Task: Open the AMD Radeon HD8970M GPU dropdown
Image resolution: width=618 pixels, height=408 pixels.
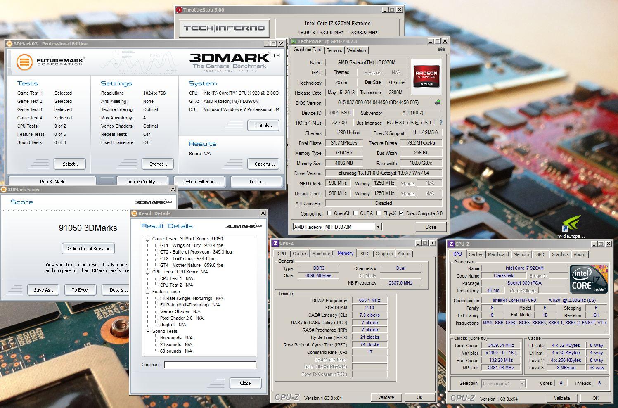Action: click(x=378, y=227)
